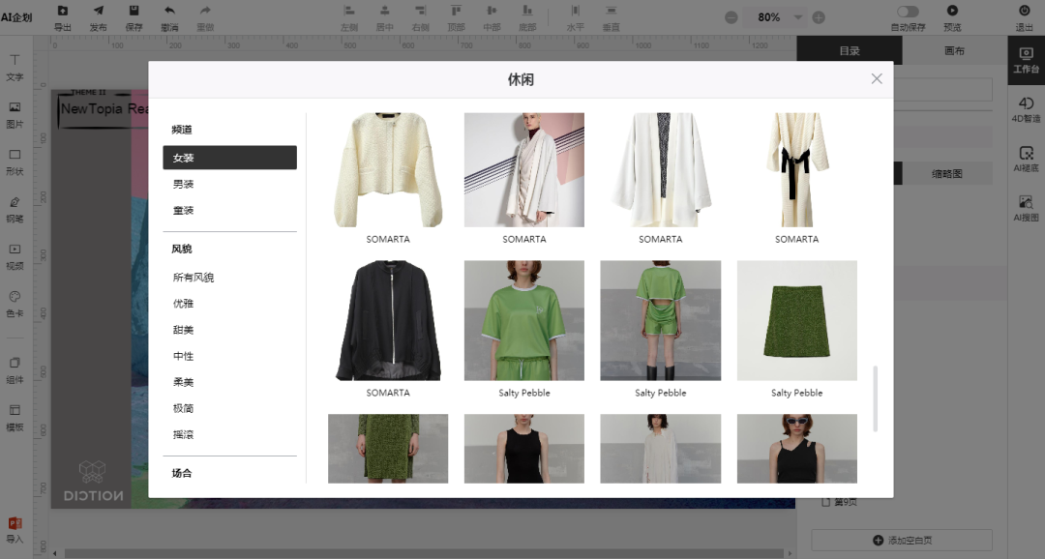The image size is (1045, 559).
Task: Align to bottom with 底部 icon
Action: [527, 11]
